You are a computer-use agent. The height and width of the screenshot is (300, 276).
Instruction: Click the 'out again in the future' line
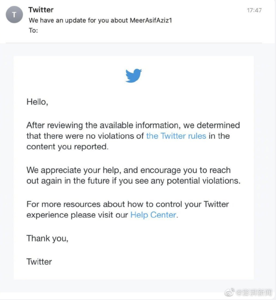pos(133,181)
